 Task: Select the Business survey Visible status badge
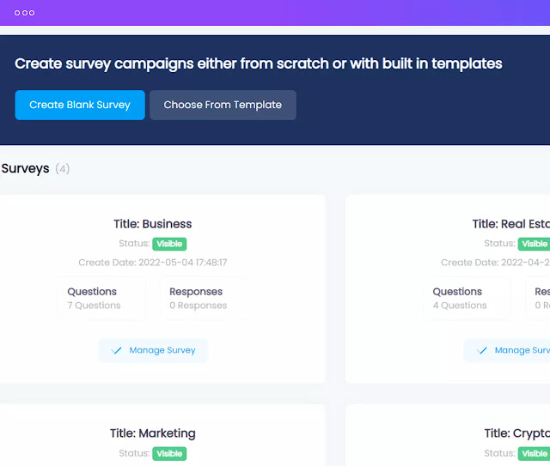pyautogui.click(x=169, y=244)
